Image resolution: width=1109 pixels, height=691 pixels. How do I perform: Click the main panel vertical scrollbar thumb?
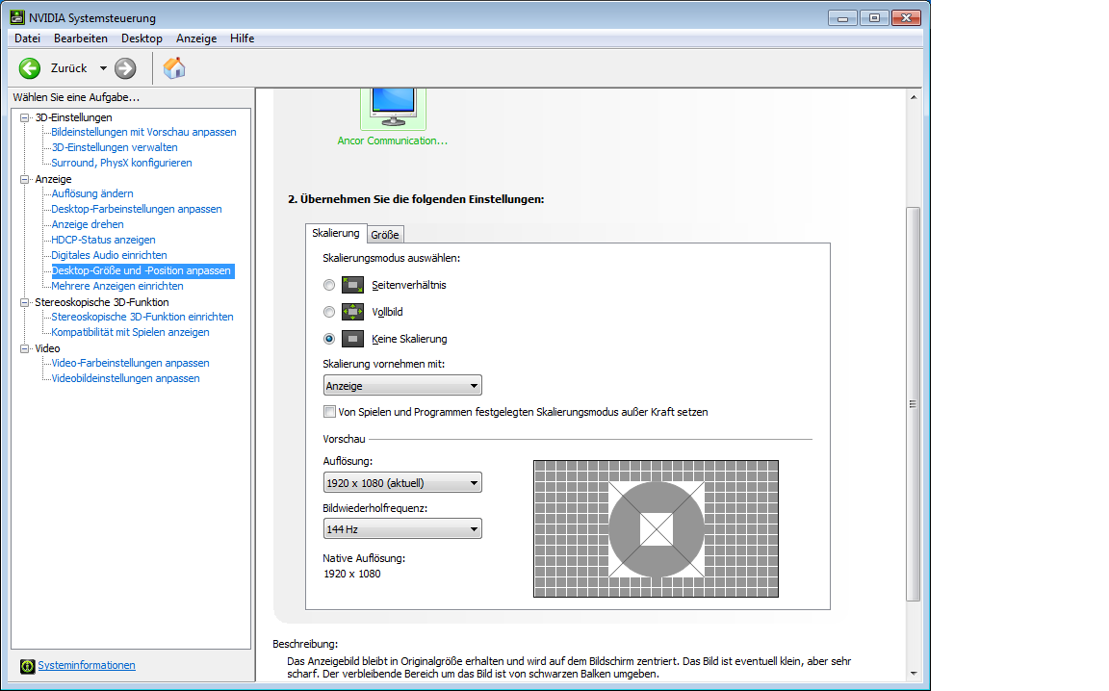913,404
